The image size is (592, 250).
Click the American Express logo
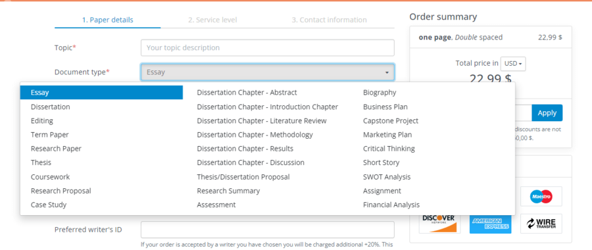[x=491, y=224]
